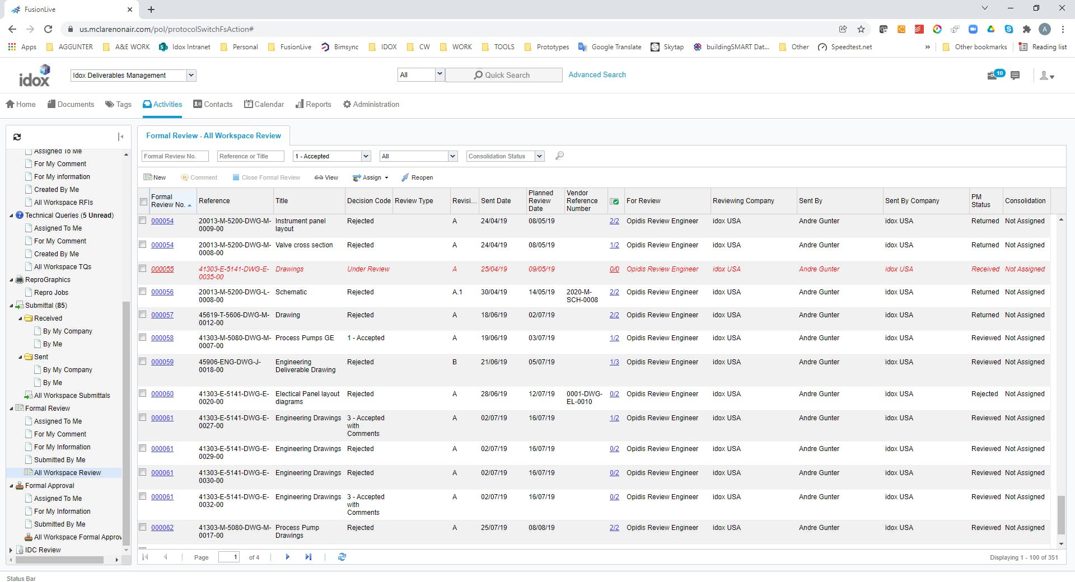Go to the next page of results
Viewport: 1075px width, 582px height.
(288, 557)
